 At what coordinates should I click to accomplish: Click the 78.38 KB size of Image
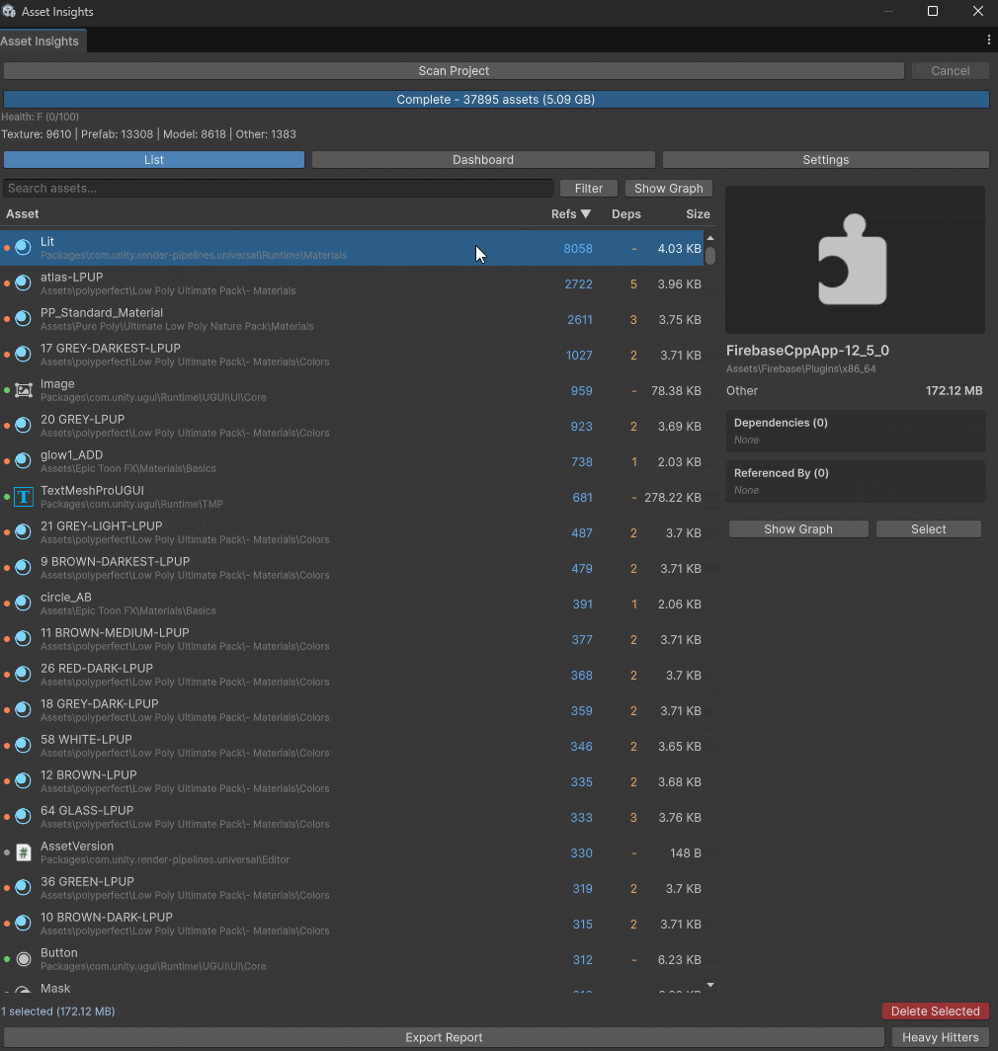tap(676, 390)
